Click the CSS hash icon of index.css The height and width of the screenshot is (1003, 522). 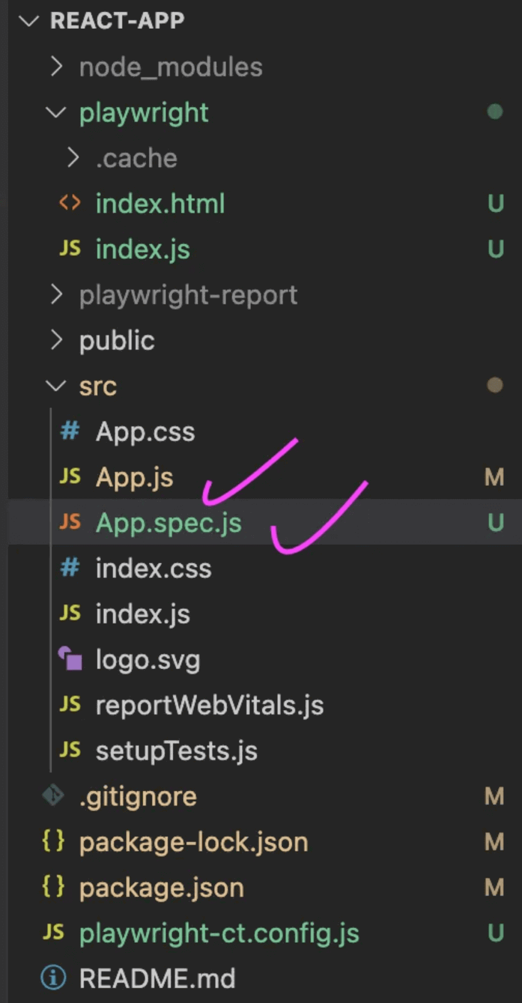[x=70, y=568]
